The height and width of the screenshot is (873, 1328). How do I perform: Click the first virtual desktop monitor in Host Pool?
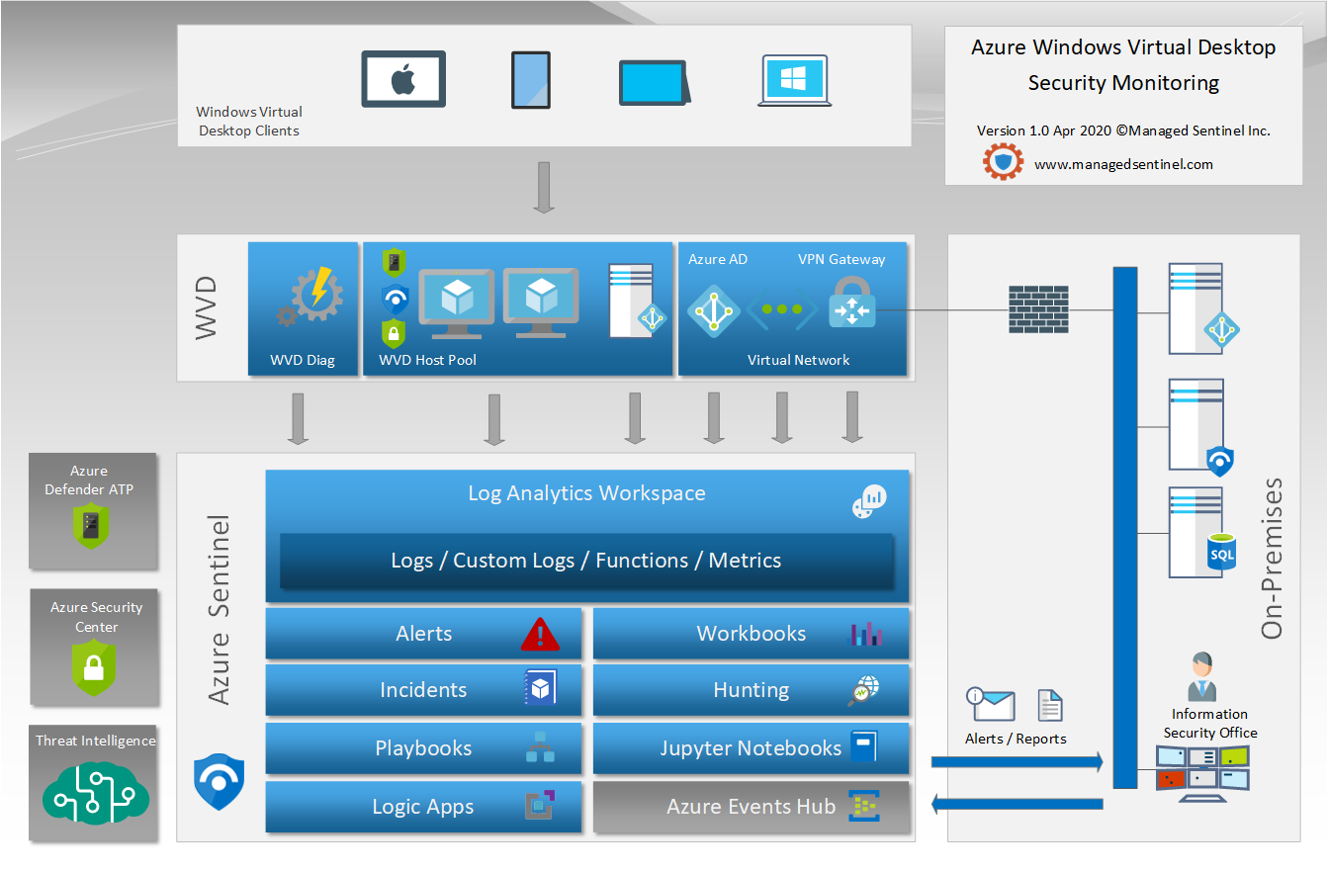click(457, 303)
